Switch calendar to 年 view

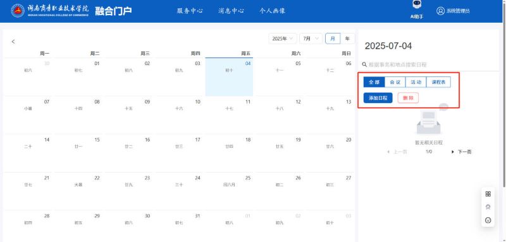click(x=347, y=39)
